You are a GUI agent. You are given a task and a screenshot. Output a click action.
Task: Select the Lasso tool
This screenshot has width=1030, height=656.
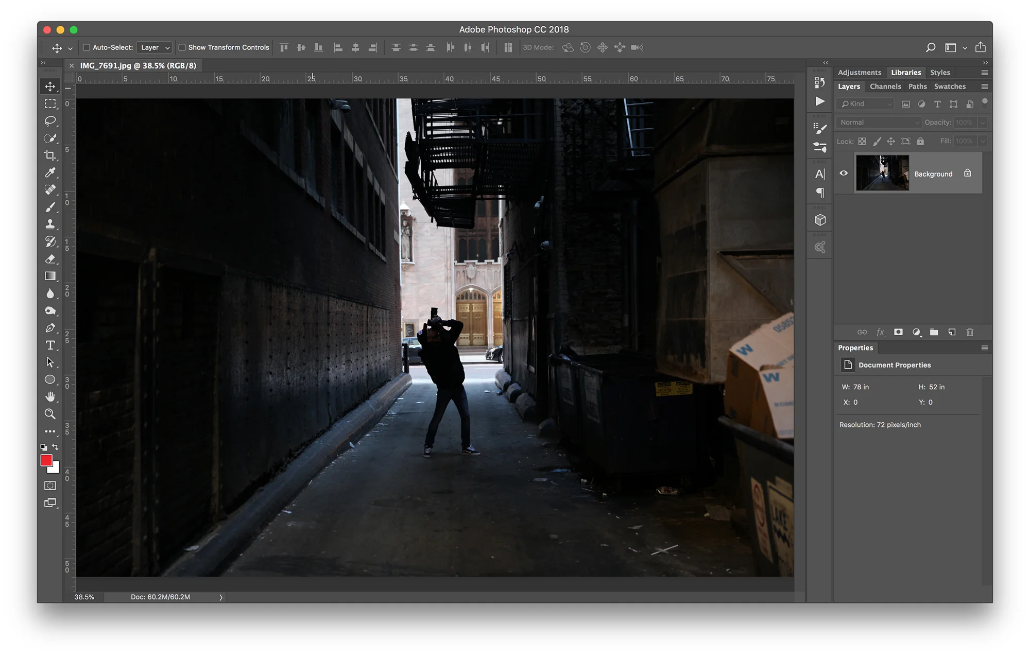tap(50, 121)
